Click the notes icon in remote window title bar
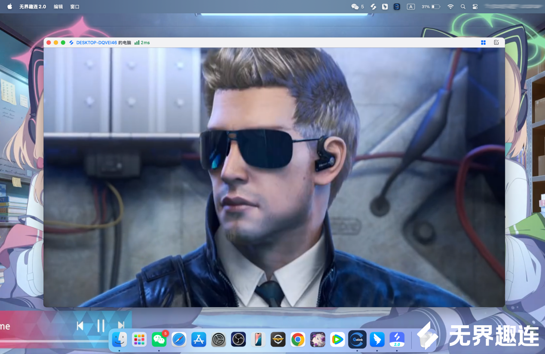 (496, 43)
